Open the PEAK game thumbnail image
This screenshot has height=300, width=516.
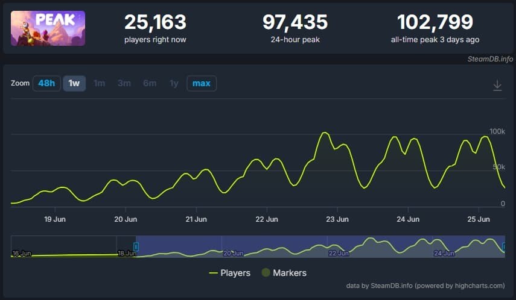click(48, 28)
